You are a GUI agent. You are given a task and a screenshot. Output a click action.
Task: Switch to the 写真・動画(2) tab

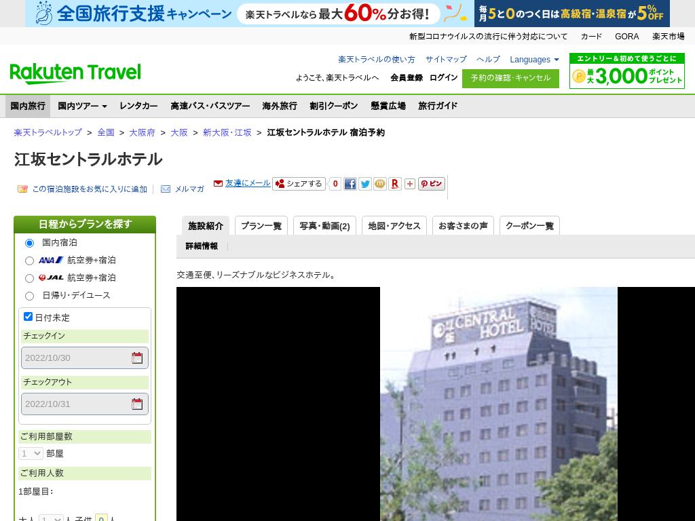325,226
